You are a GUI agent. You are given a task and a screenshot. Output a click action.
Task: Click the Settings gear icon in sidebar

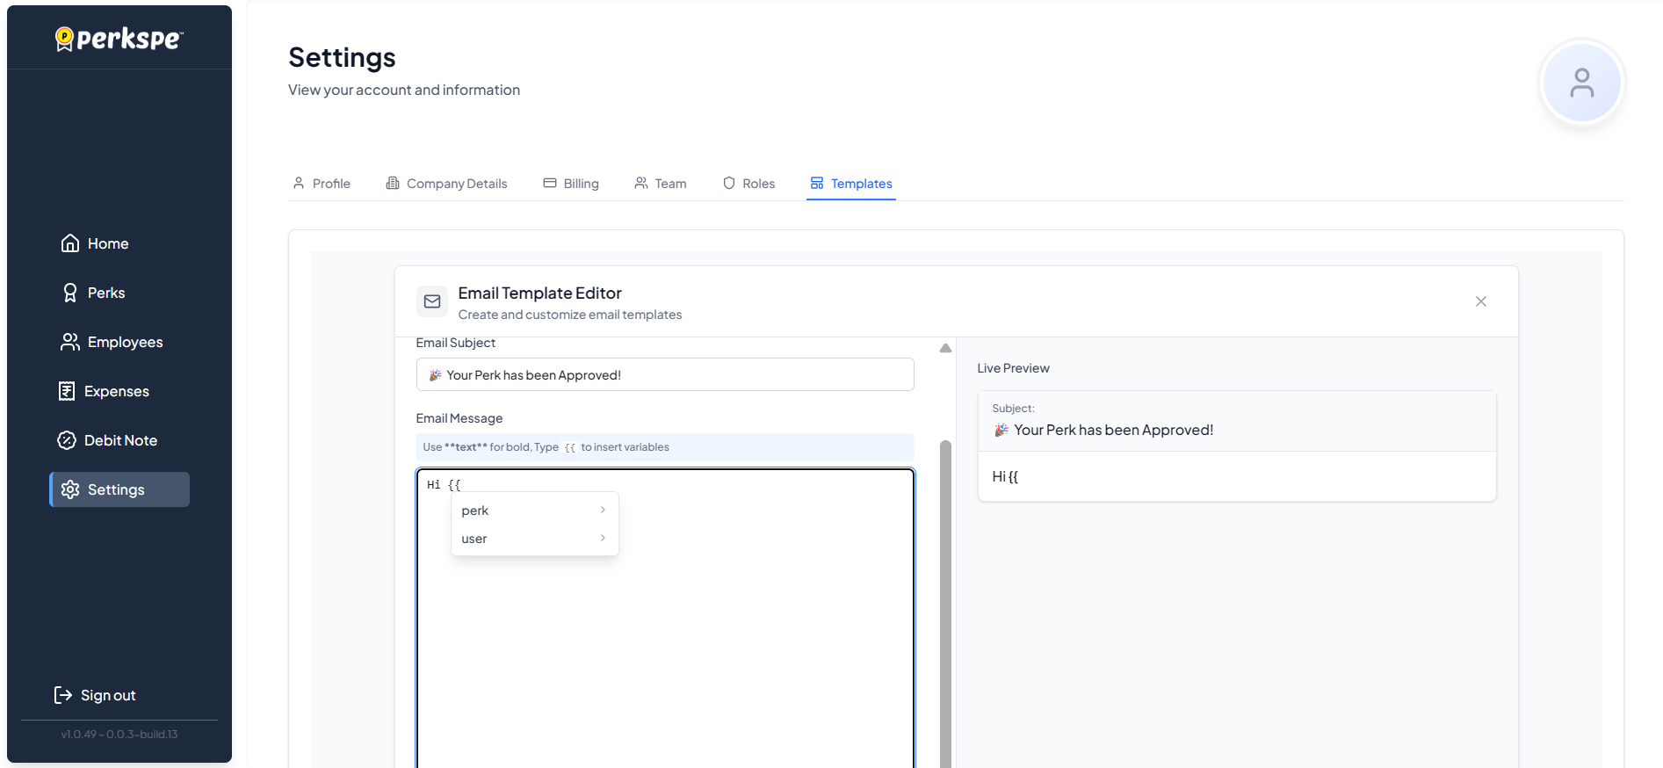pos(70,489)
